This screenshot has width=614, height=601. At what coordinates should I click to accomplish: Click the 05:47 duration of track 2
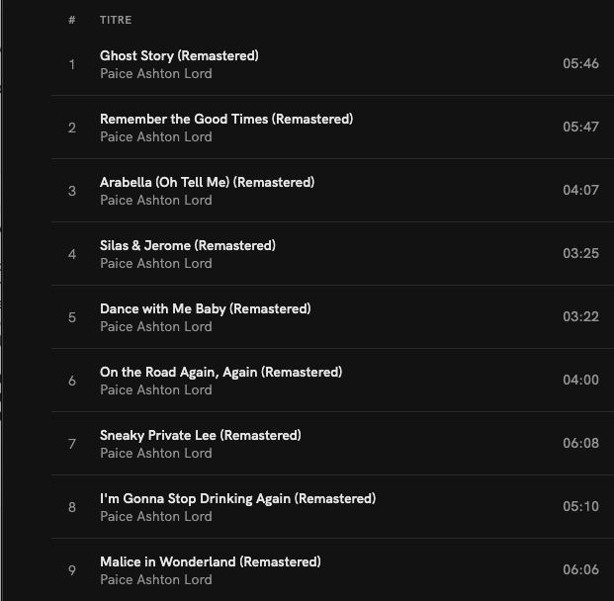tap(580, 128)
